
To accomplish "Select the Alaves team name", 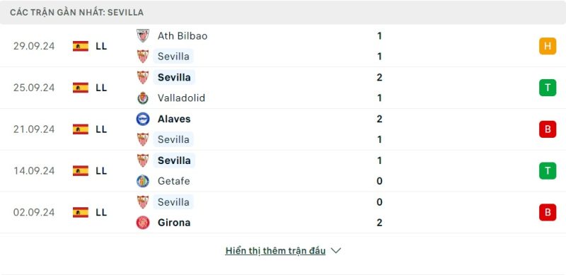I will [x=174, y=119].
